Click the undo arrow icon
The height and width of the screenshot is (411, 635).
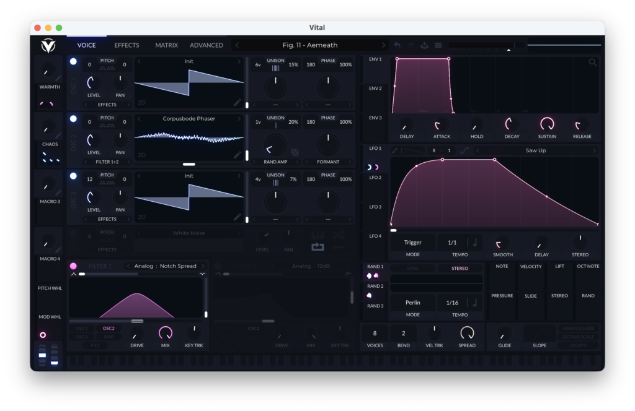click(x=397, y=45)
